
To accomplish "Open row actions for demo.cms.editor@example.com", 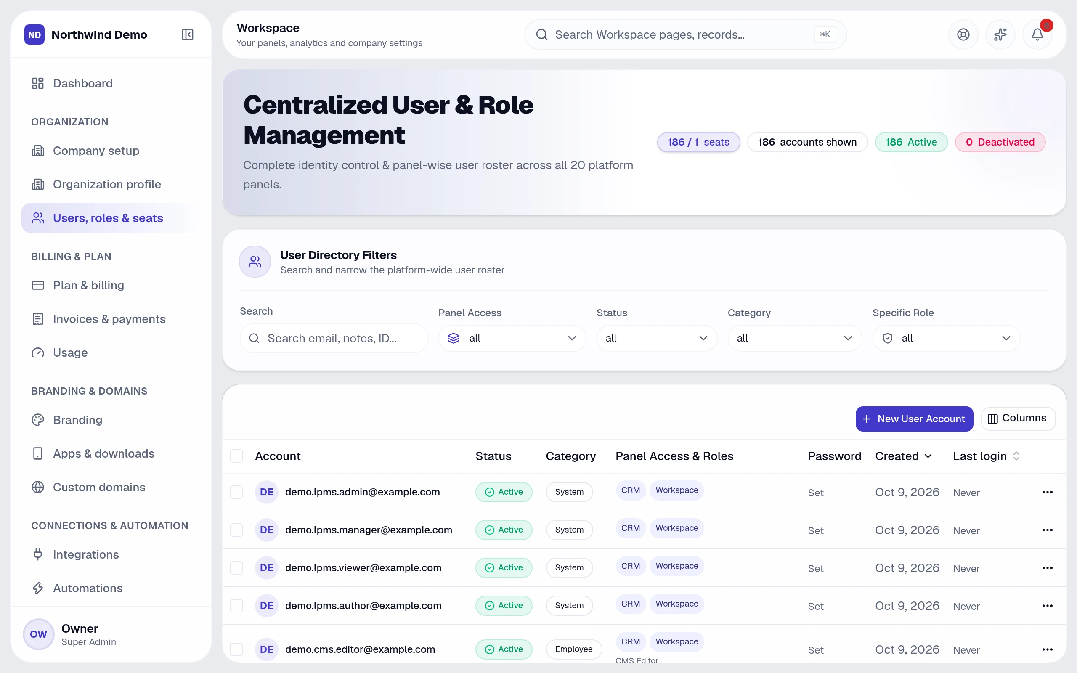I will click(x=1047, y=649).
